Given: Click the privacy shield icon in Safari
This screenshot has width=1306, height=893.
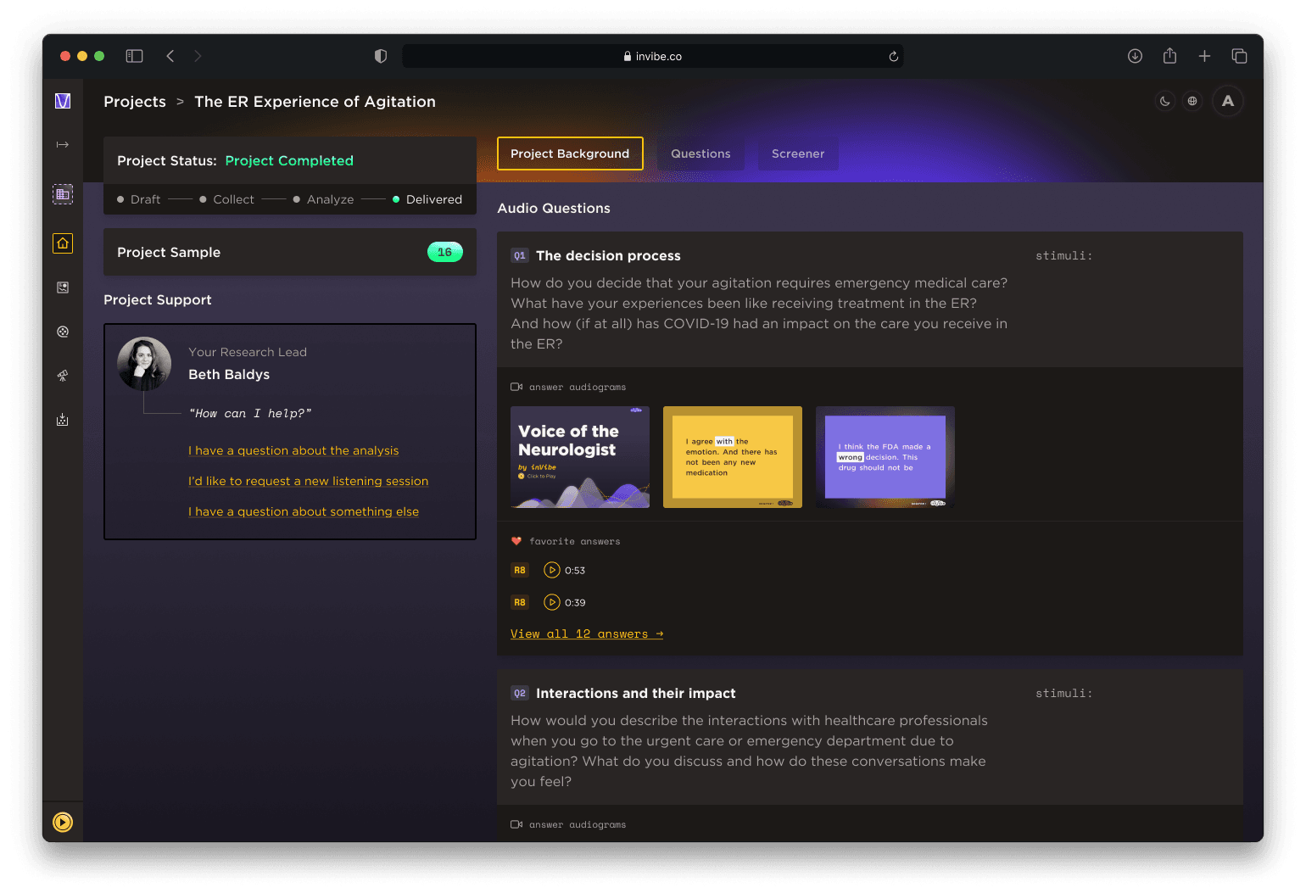Looking at the screenshot, I should tap(381, 56).
